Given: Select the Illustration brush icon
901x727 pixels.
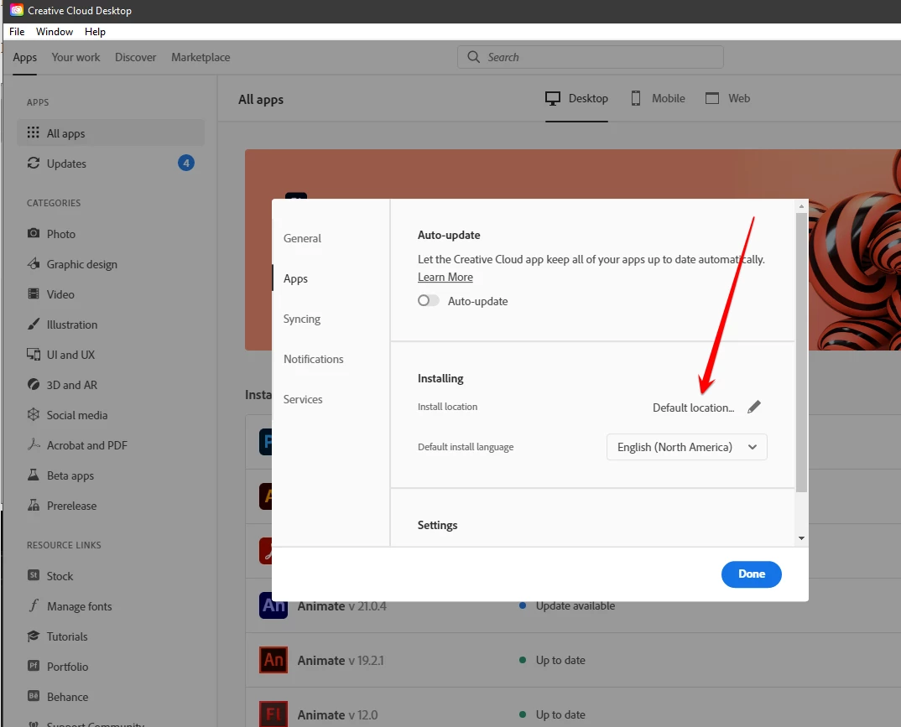Looking at the screenshot, I should 34,324.
